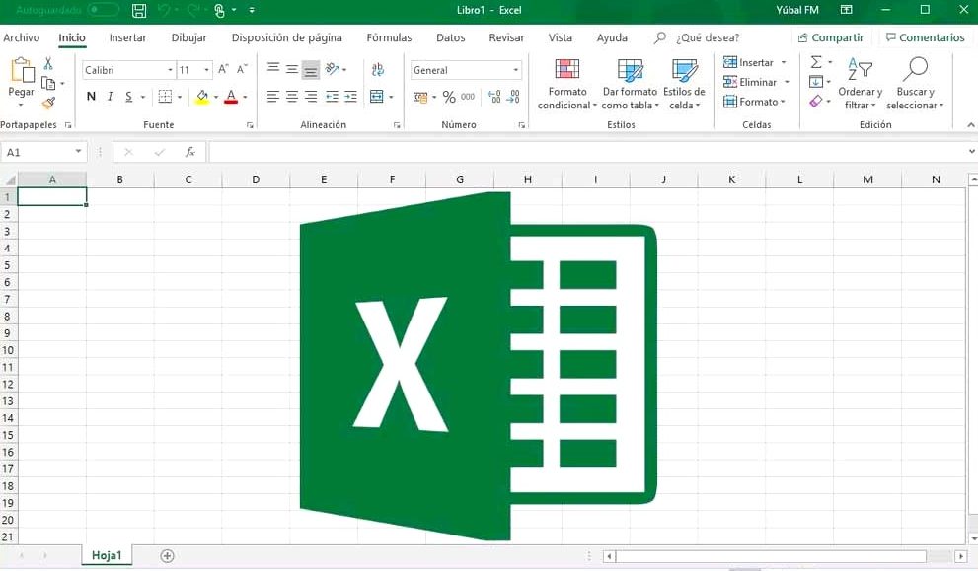978x571 pixels.
Task: Expand the General number format dropdown
Action: 515,70
